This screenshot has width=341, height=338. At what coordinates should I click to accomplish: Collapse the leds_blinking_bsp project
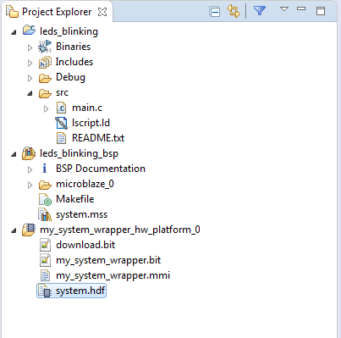click(x=14, y=154)
